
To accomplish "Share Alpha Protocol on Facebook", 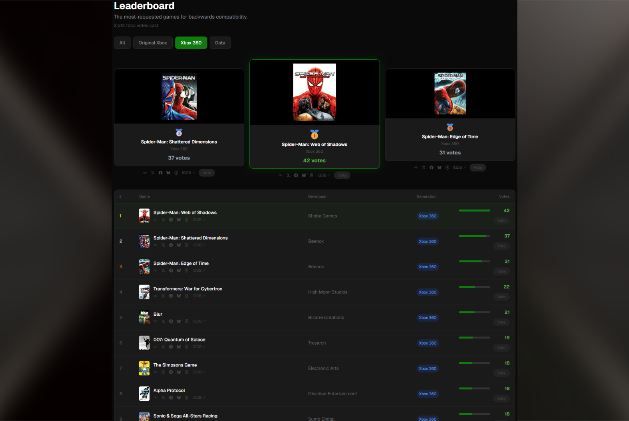I will pyautogui.click(x=171, y=397).
